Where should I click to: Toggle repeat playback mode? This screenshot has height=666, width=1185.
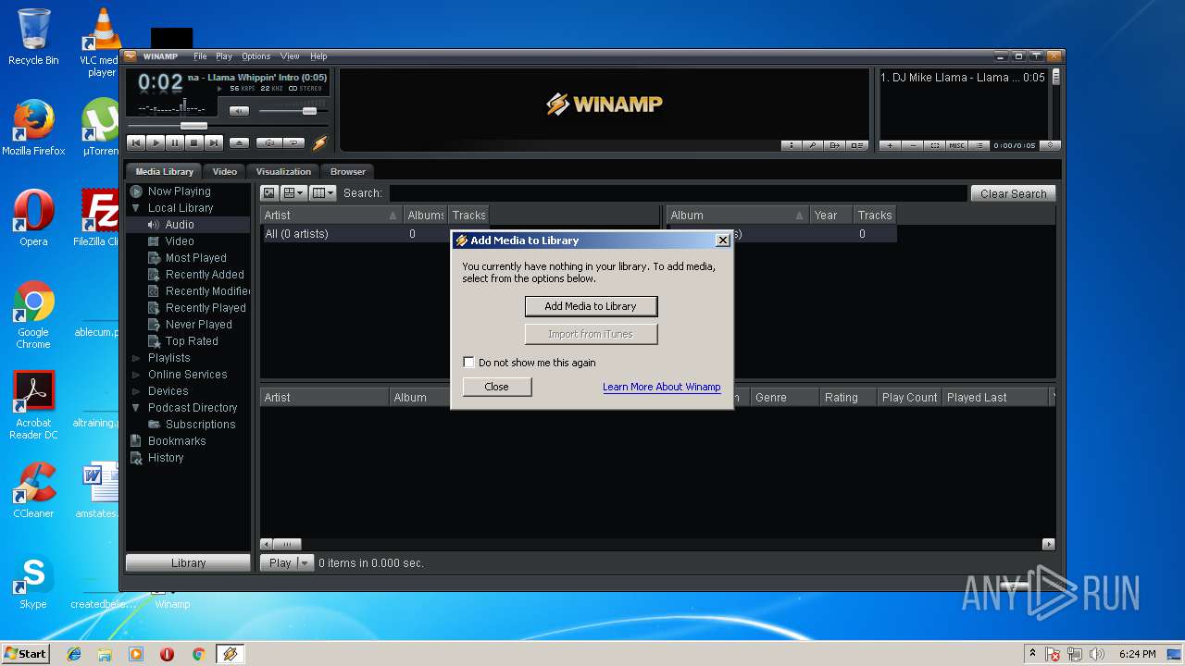click(x=293, y=142)
